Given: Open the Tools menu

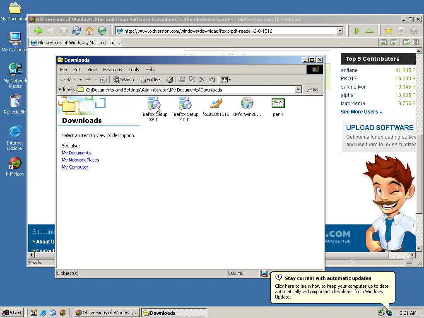Looking at the screenshot, I should point(134,70).
